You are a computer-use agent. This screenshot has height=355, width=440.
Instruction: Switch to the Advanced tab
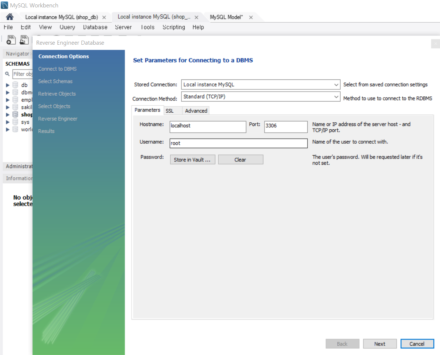[x=196, y=111]
